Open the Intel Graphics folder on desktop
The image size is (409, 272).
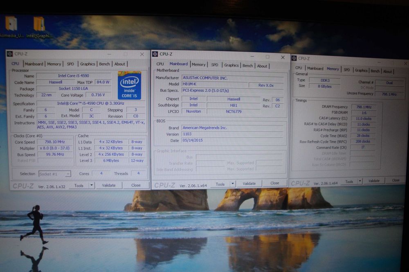tap(39, 27)
